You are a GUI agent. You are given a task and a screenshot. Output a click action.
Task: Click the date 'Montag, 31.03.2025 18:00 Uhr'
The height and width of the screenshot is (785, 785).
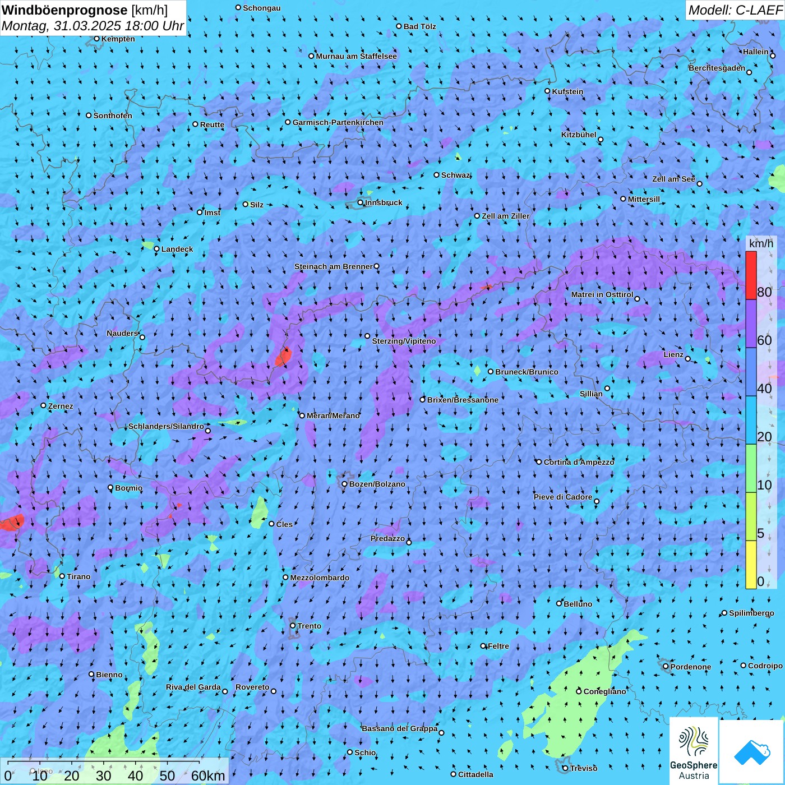coord(93,26)
